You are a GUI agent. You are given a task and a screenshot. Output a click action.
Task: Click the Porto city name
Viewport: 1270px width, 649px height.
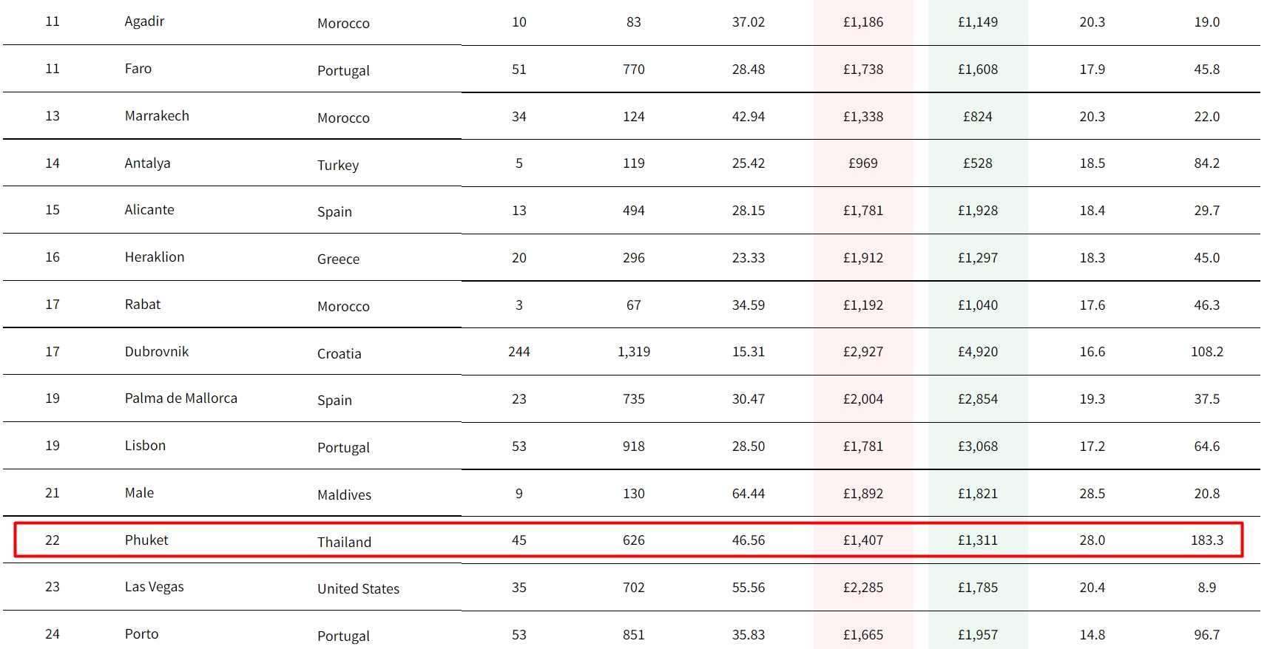click(x=141, y=634)
